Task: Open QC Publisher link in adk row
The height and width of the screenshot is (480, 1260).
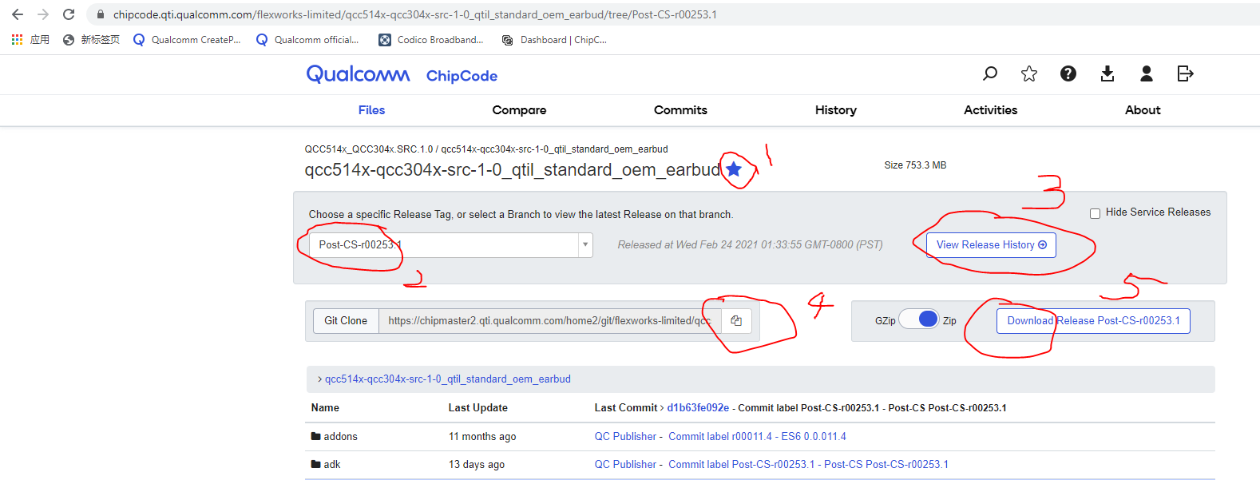Action: point(625,464)
